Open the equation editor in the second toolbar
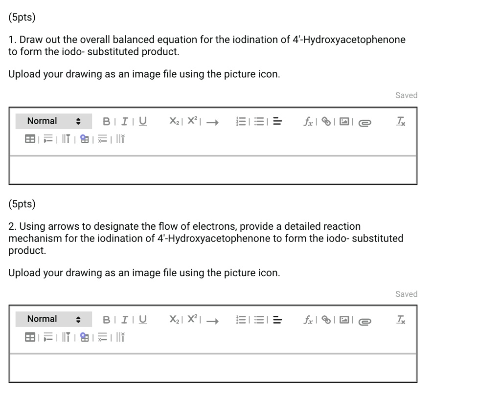 tap(308, 320)
